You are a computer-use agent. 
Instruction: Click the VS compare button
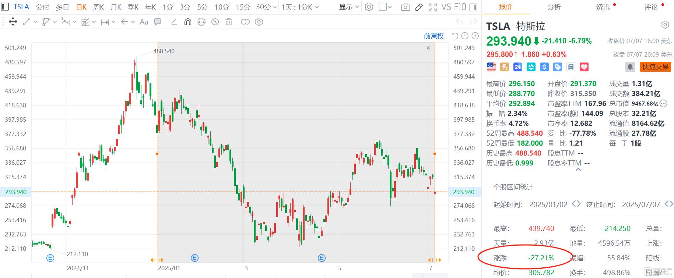[446, 7]
